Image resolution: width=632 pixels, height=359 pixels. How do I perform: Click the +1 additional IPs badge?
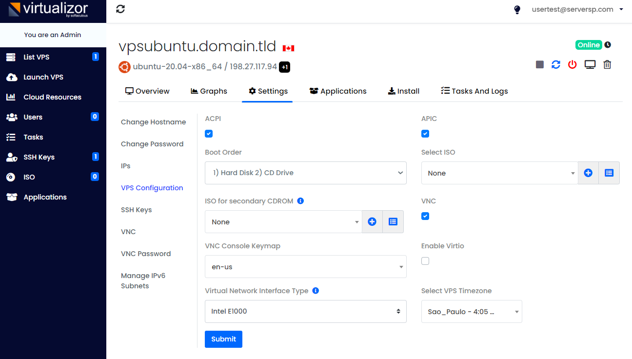pos(285,67)
